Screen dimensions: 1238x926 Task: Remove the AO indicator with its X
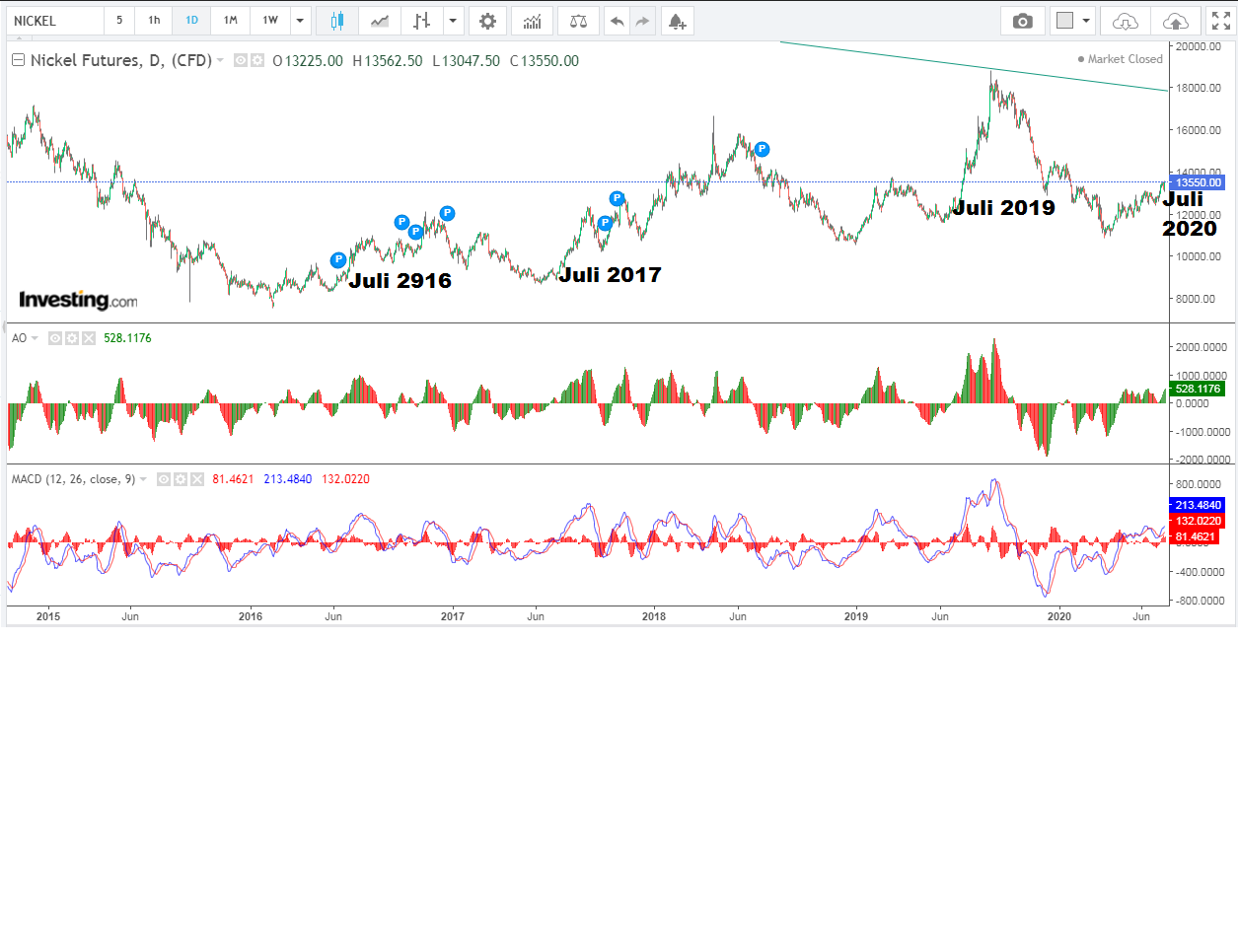[89, 338]
